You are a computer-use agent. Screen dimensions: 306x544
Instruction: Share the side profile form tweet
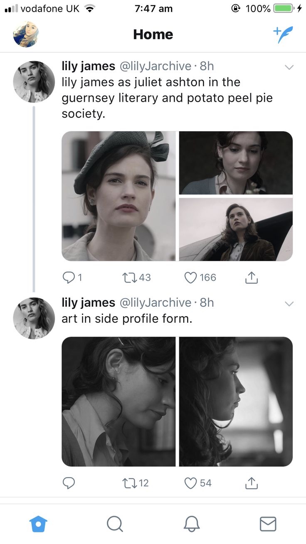click(x=252, y=482)
